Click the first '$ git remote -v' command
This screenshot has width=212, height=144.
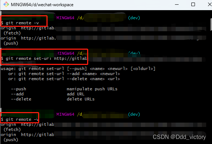click(20, 23)
